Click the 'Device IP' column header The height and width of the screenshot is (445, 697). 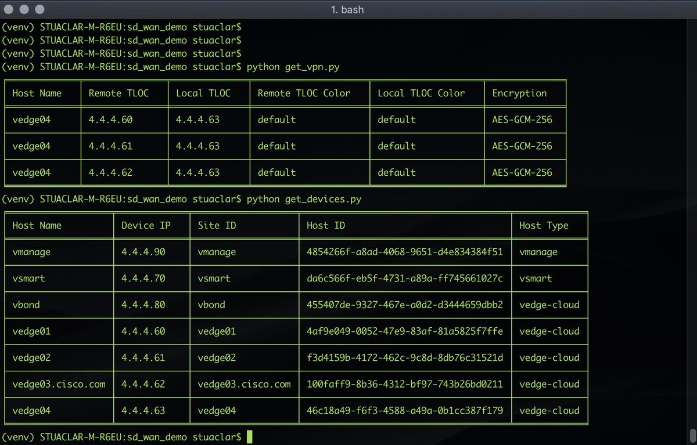pyautogui.click(x=146, y=225)
